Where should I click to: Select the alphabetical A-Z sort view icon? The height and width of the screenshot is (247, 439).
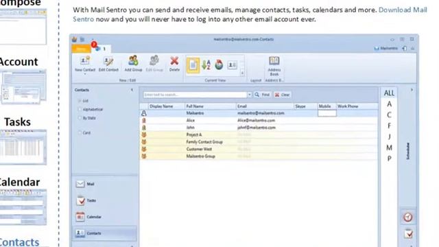tap(206, 65)
